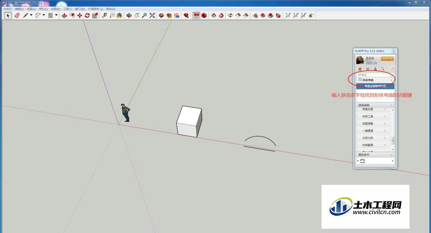This screenshot has height=233, width=431.
Task: Click the SUAPP panel toolbar icon
Action: point(196,15)
